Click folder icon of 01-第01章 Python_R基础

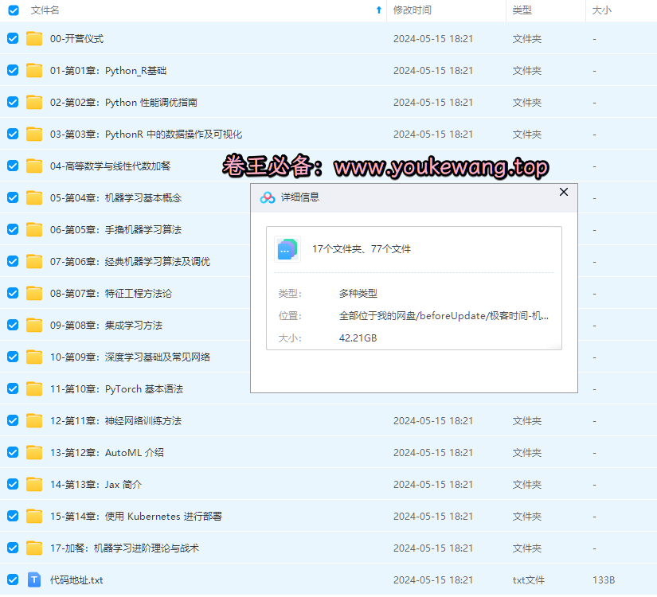click(x=34, y=70)
